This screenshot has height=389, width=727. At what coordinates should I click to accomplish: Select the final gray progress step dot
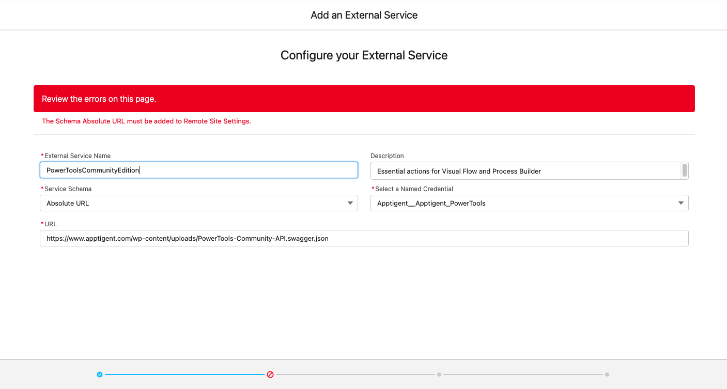coord(607,374)
